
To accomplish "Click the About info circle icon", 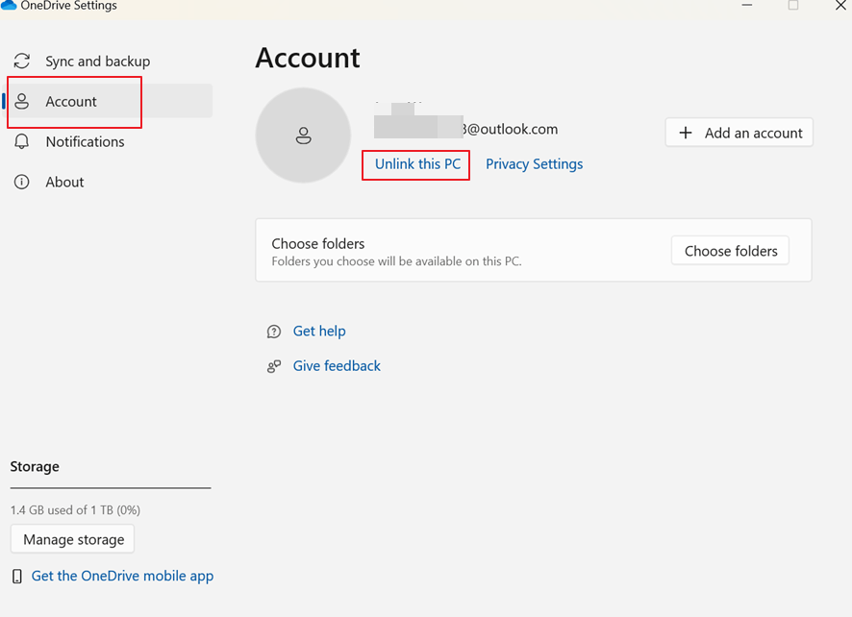I will coord(22,182).
